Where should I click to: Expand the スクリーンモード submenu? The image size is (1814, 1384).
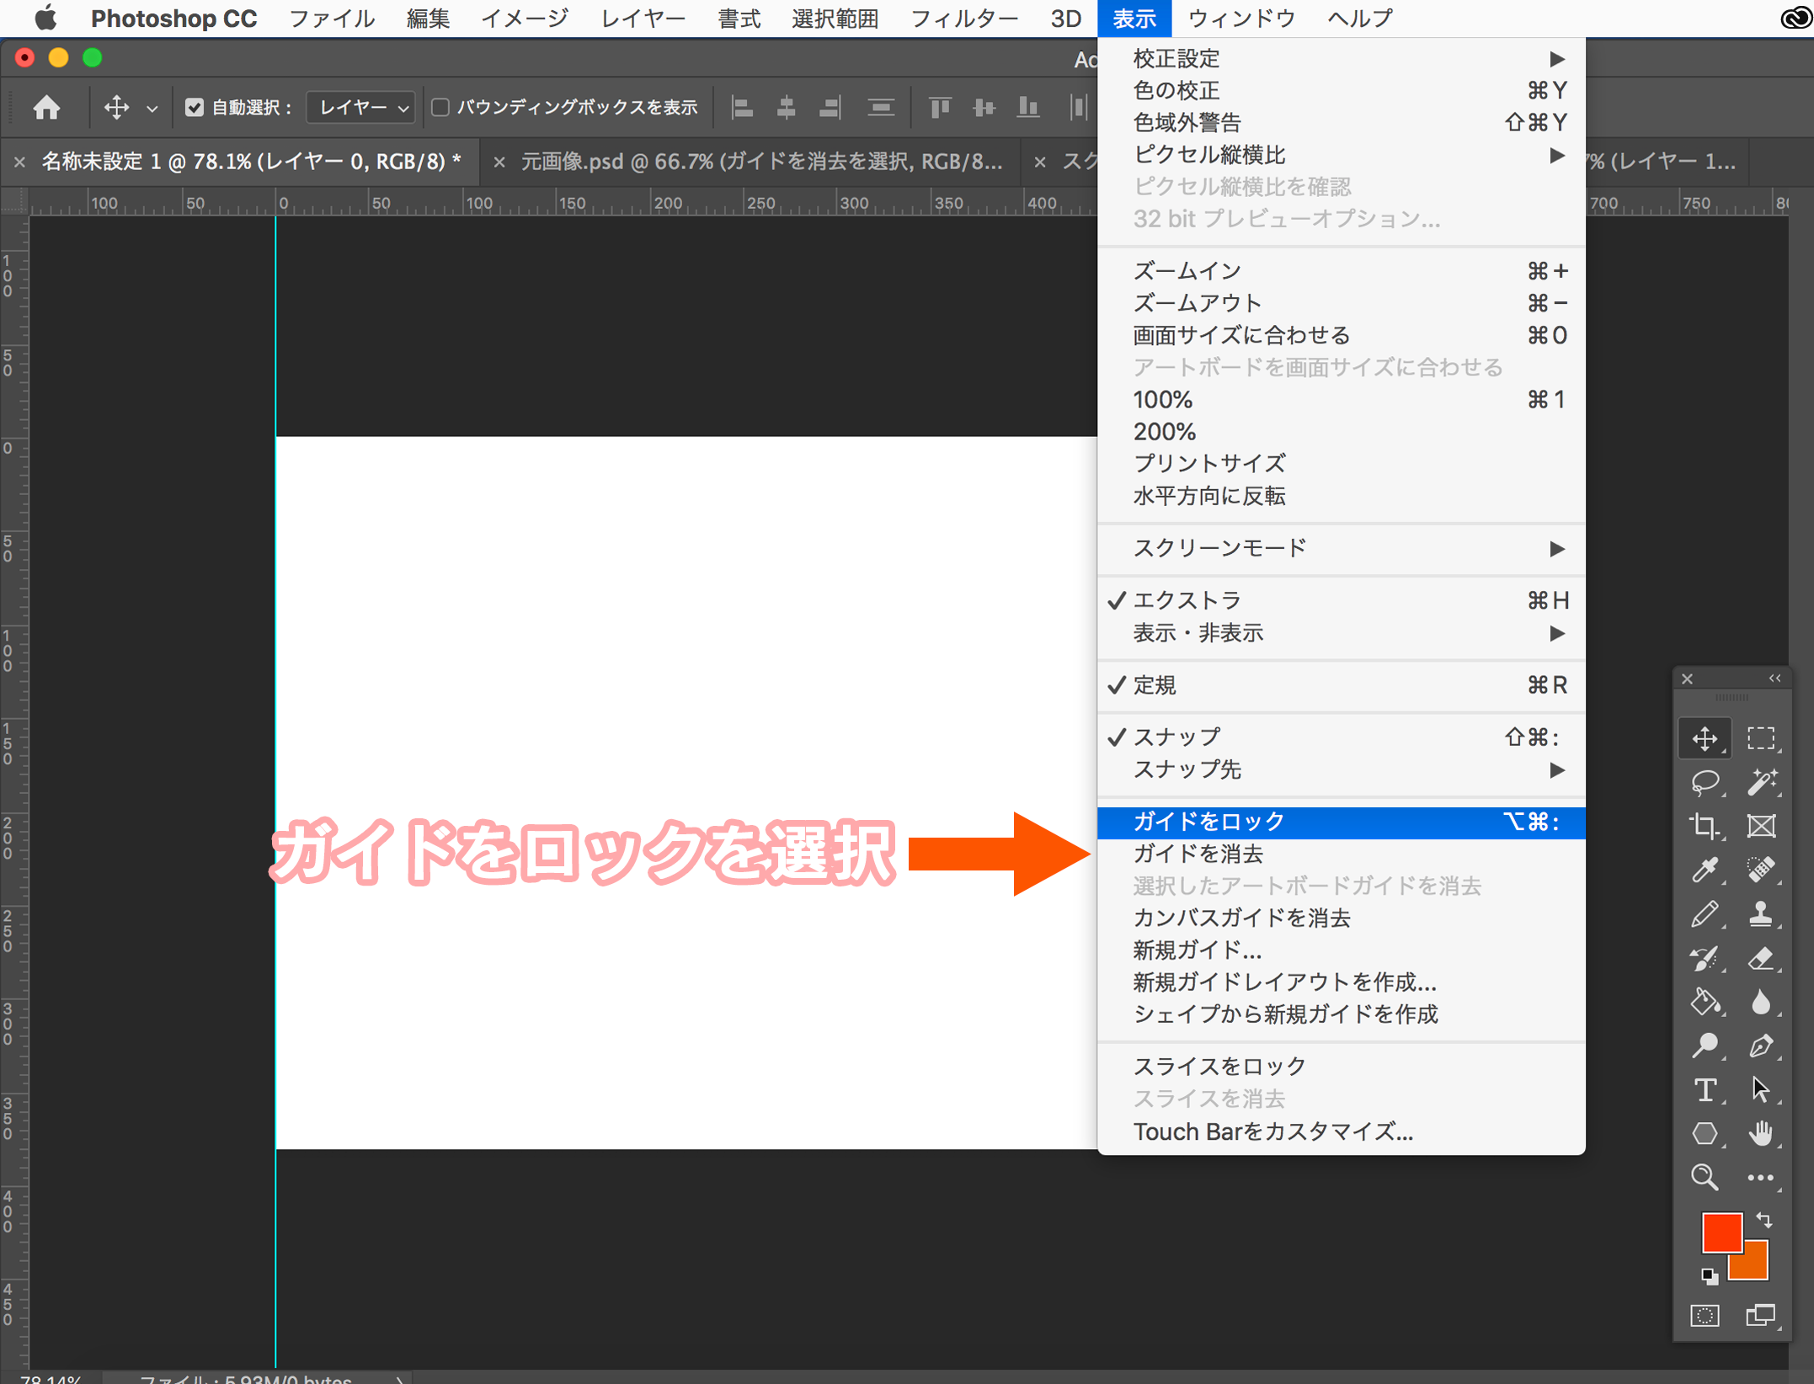(x=1341, y=549)
